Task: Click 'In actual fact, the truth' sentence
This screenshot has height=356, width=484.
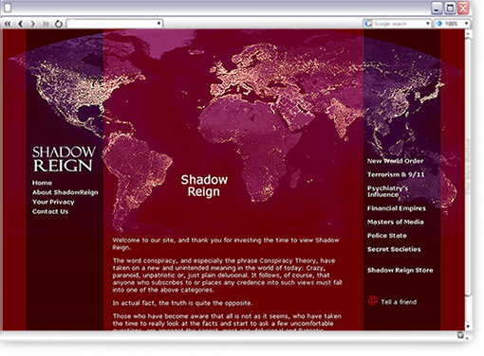Action: (x=182, y=303)
